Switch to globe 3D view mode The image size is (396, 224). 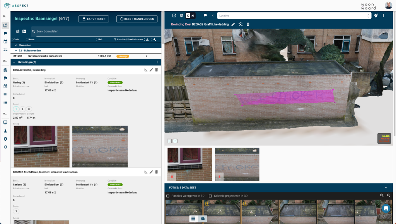pyautogui.click(x=188, y=15)
